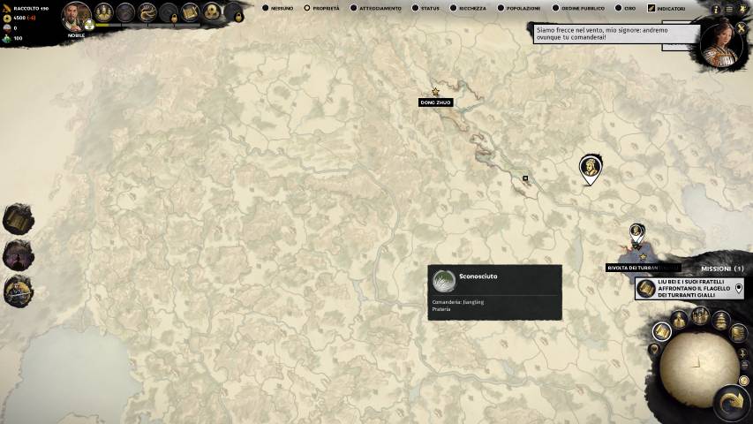Click the Dong Zhuo faction label

[x=435, y=102]
